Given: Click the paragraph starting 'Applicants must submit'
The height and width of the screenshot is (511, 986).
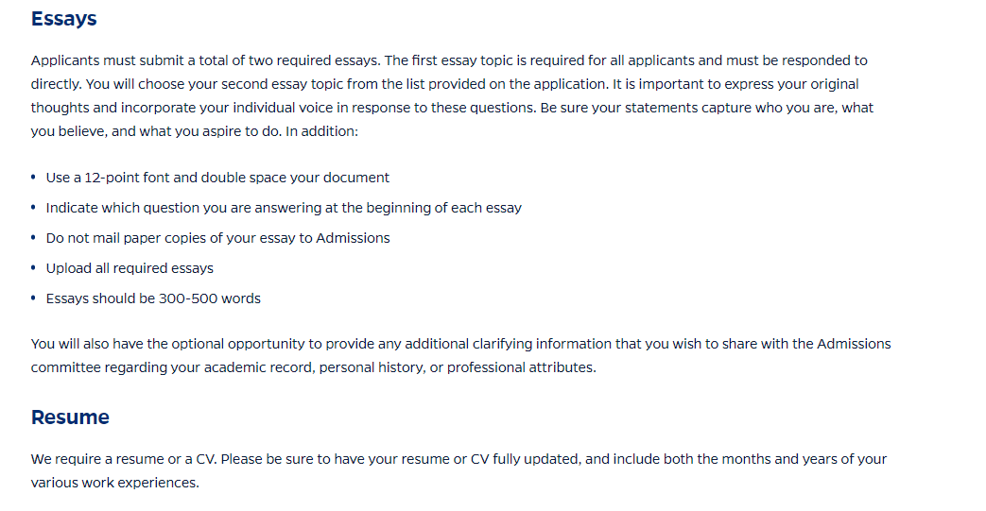Looking at the screenshot, I should 452,96.
